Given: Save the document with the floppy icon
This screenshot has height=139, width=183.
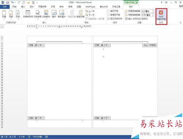Looking at the screenshot, I should [8, 2].
